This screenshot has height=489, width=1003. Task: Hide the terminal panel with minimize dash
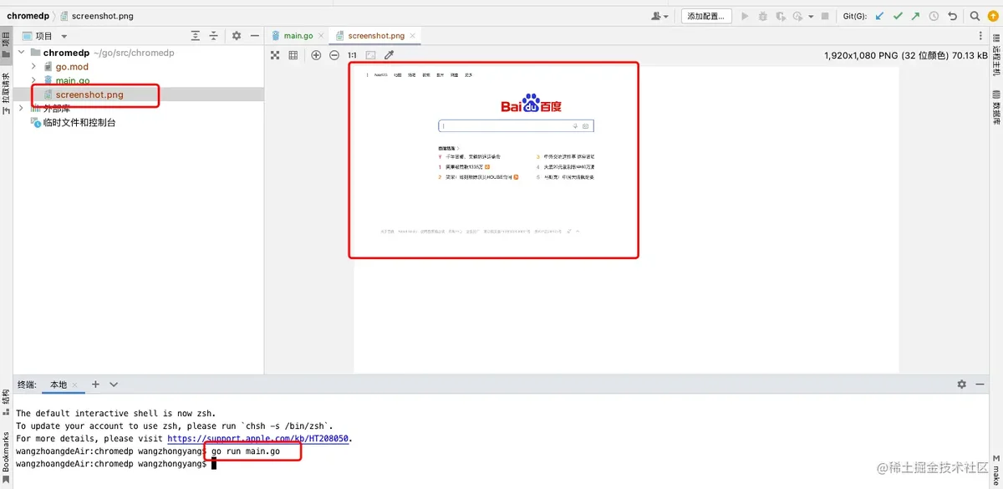[979, 385]
